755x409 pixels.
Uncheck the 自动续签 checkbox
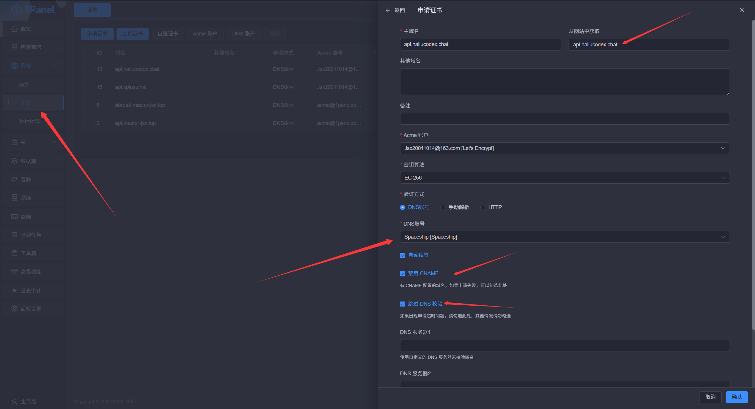[x=402, y=255]
